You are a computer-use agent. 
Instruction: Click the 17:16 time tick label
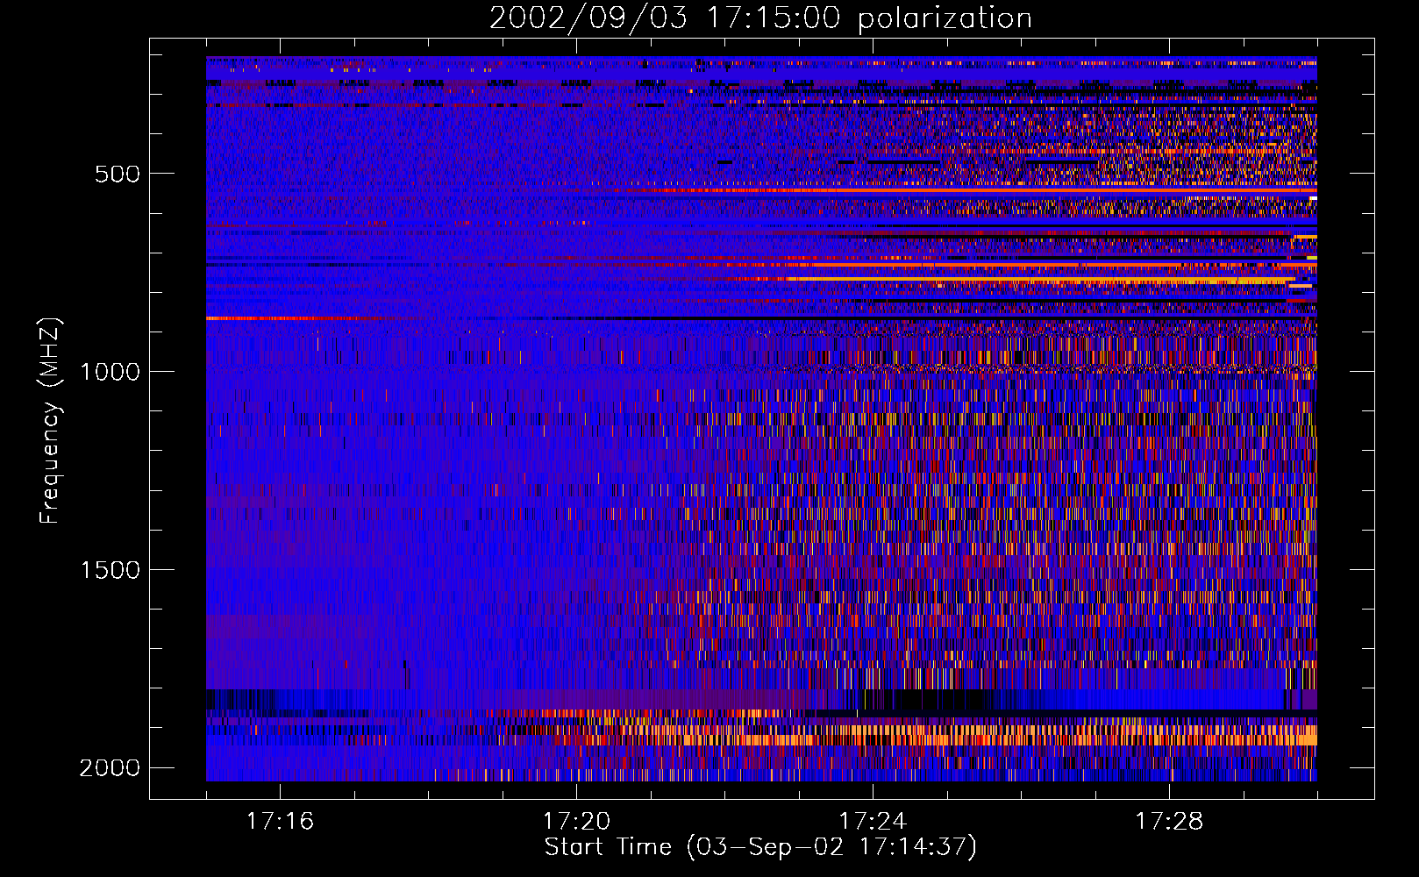pos(280,821)
